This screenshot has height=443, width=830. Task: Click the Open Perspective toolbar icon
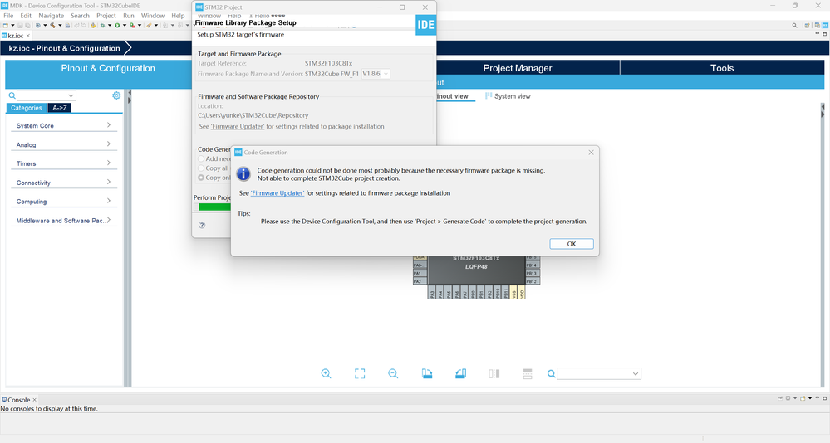808,26
